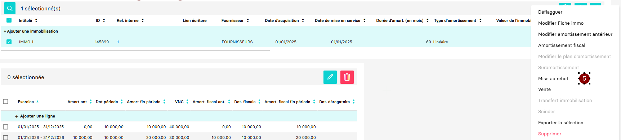Sort by Date d'acquisition column arrows

pos(303,20)
